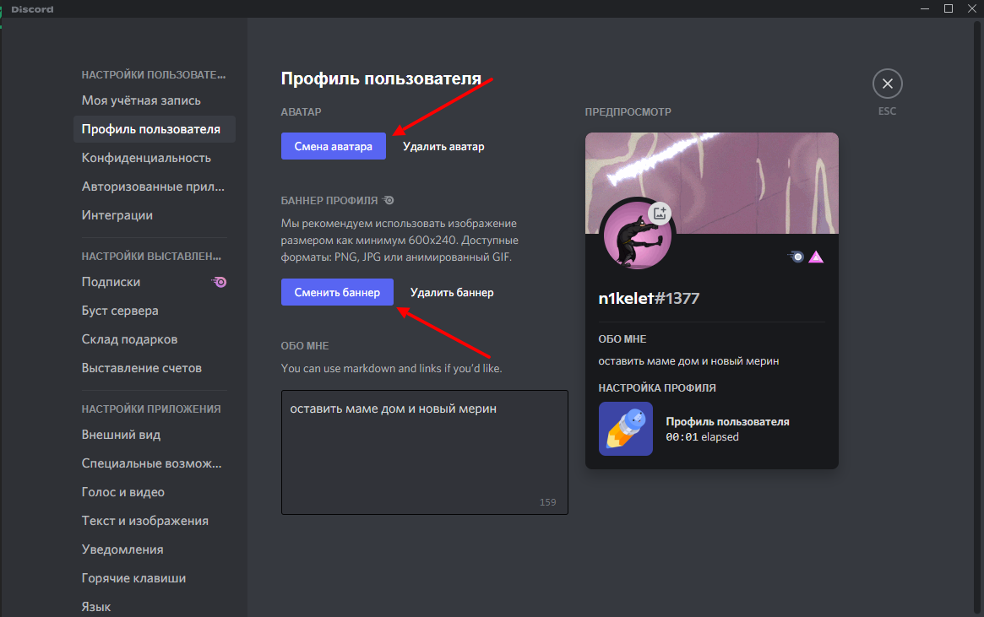Click username n1kelet#1377 in preview
The height and width of the screenshot is (617, 984).
tap(649, 299)
